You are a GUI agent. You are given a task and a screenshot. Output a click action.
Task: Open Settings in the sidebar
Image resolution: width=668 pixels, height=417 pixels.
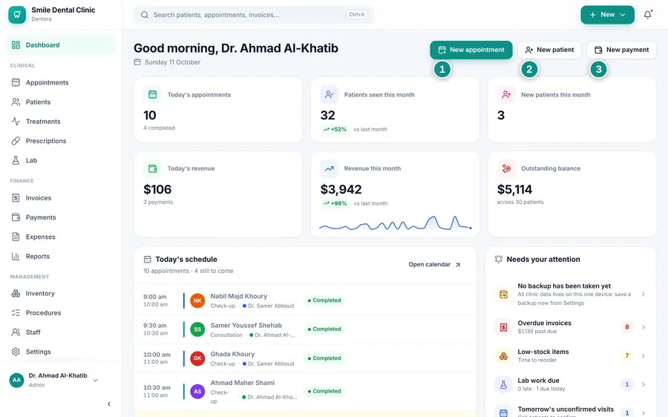(61, 352)
